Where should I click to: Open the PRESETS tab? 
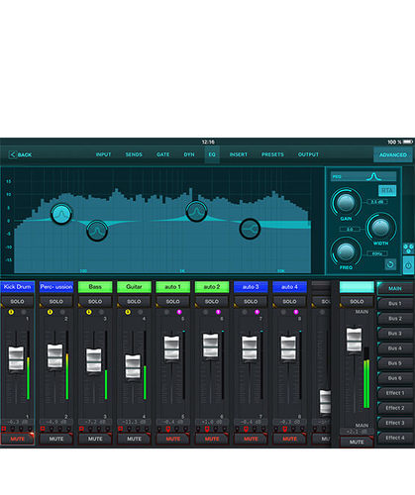pos(272,154)
